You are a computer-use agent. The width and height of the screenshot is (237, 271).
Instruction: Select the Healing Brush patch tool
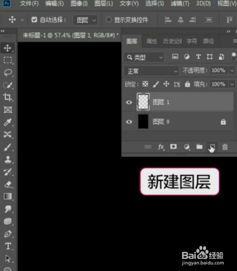(8, 135)
